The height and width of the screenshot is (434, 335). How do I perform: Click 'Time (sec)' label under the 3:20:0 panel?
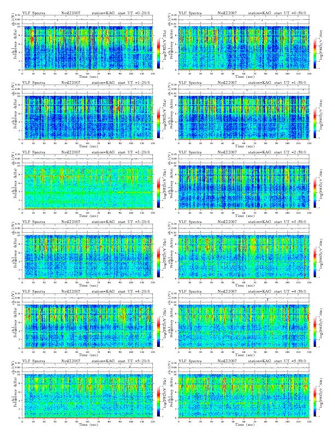click(x=89, y=285)
